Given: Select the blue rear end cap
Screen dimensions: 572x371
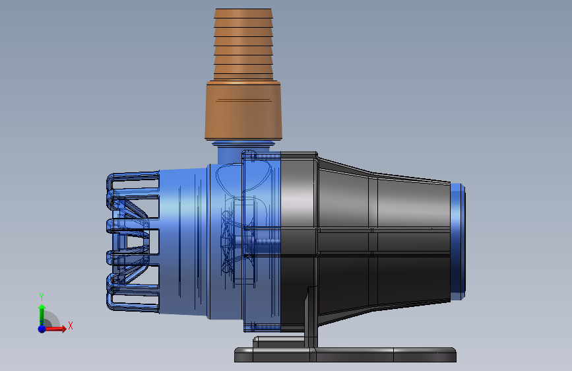Looking at the screenshot, I should [457, 242].
